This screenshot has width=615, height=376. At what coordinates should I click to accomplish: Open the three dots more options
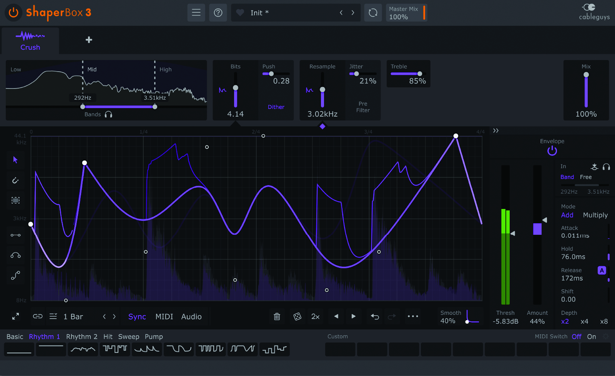(413, 316)
